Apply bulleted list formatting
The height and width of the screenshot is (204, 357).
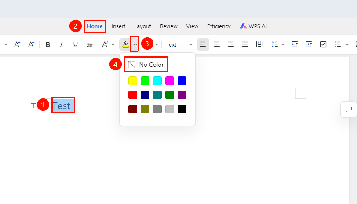tap(337, 44)
